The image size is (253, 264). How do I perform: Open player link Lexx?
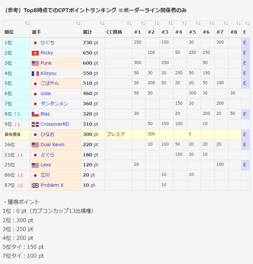[46, 165]
